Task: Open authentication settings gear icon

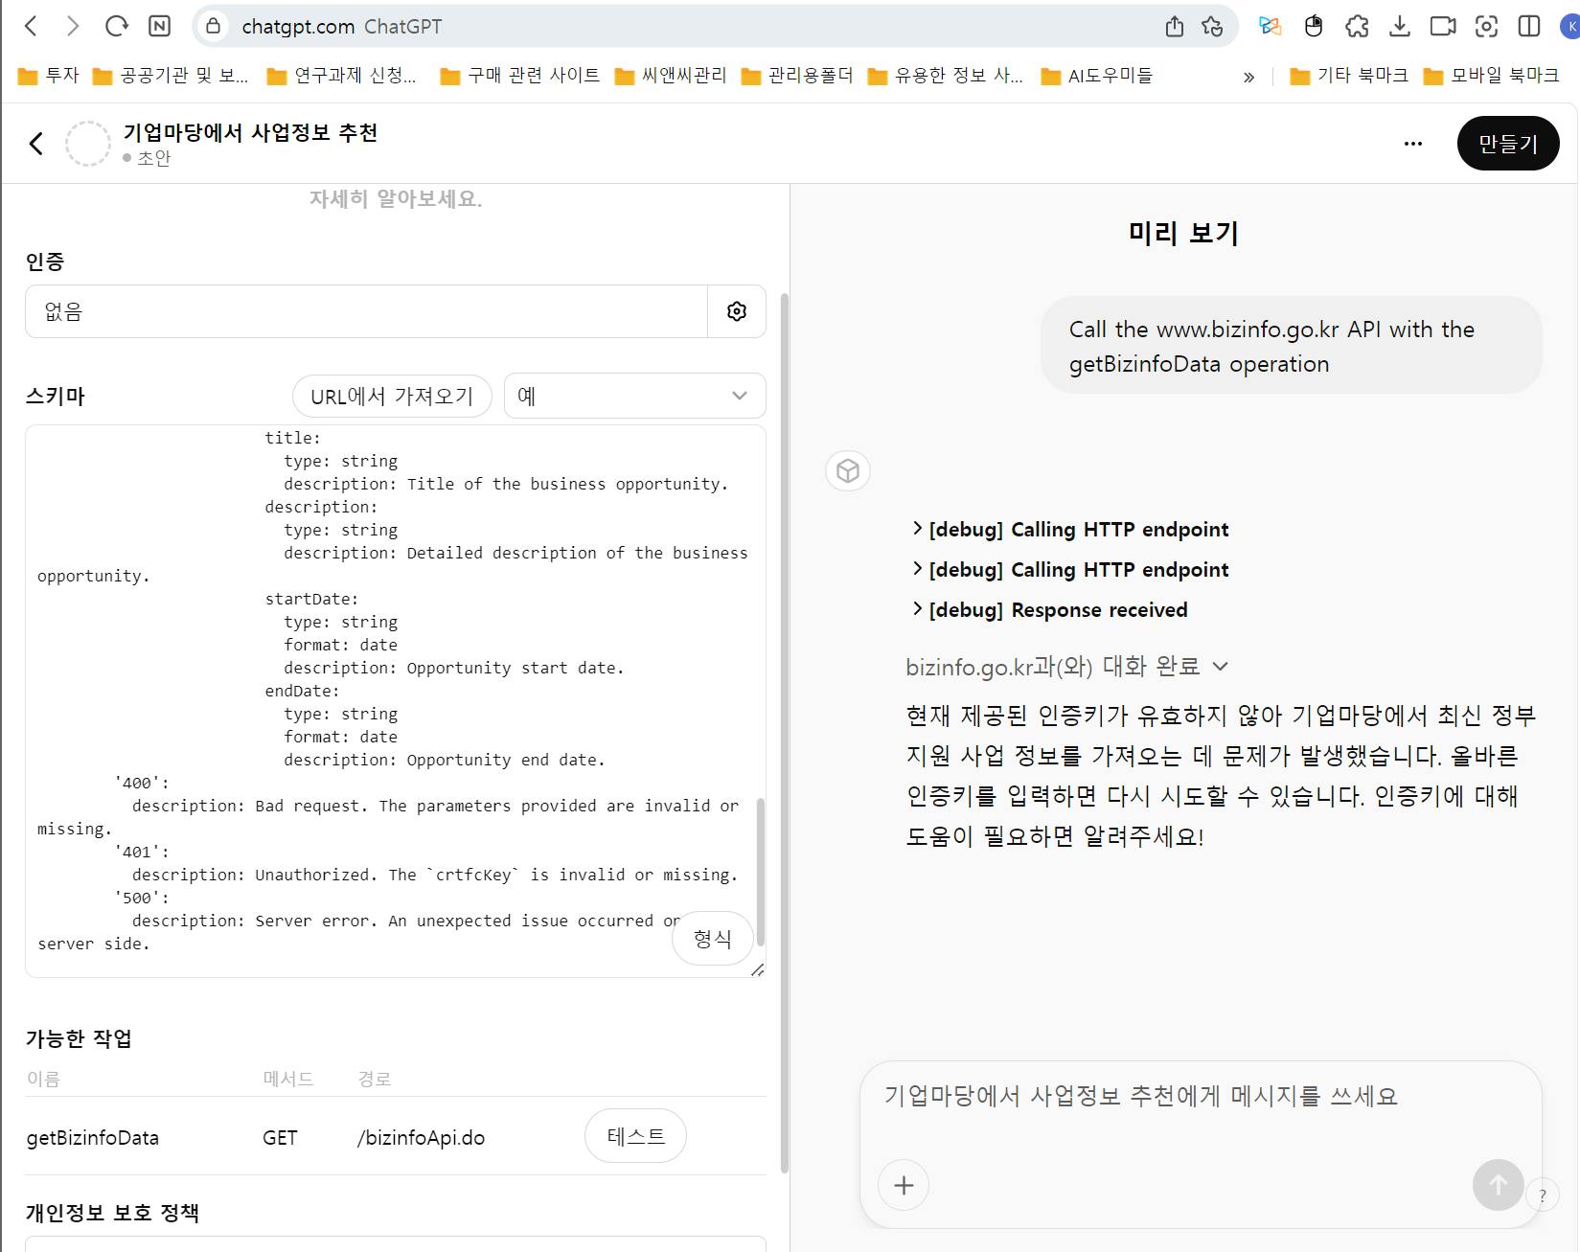Action: click(737, 311)
